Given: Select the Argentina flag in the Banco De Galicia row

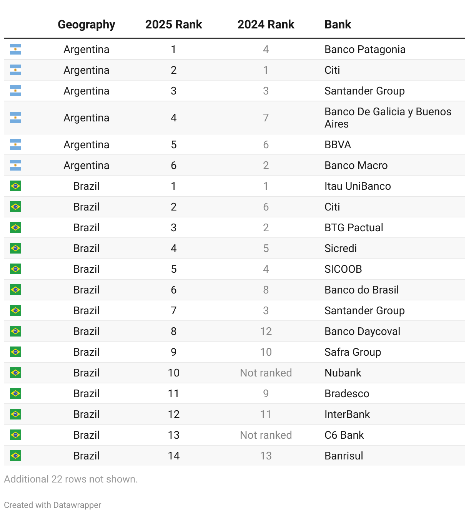Looking at the screenshot, I should pos(15,118).
